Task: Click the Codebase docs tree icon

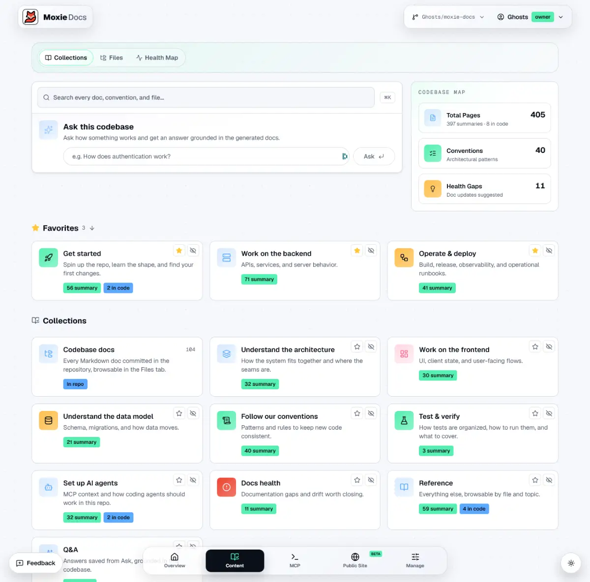Action: pyautogui.click(x=48, y=353)
